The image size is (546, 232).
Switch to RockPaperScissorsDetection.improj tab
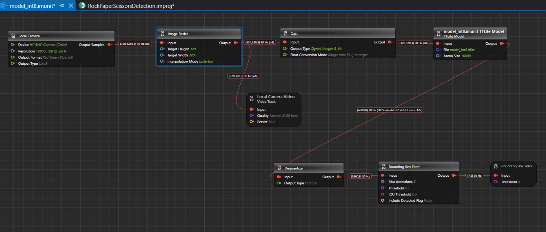(x=131, y=6)
